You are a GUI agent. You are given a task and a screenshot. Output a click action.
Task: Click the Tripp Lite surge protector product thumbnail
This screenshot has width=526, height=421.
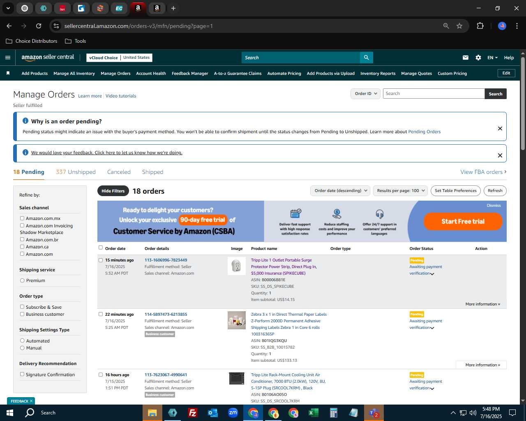(x=236, y=266)
